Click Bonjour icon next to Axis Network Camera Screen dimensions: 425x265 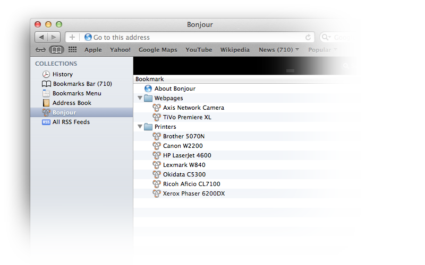tap(156, 108)
